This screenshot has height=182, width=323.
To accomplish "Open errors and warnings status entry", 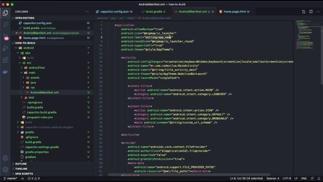I will tap(34, 178).
